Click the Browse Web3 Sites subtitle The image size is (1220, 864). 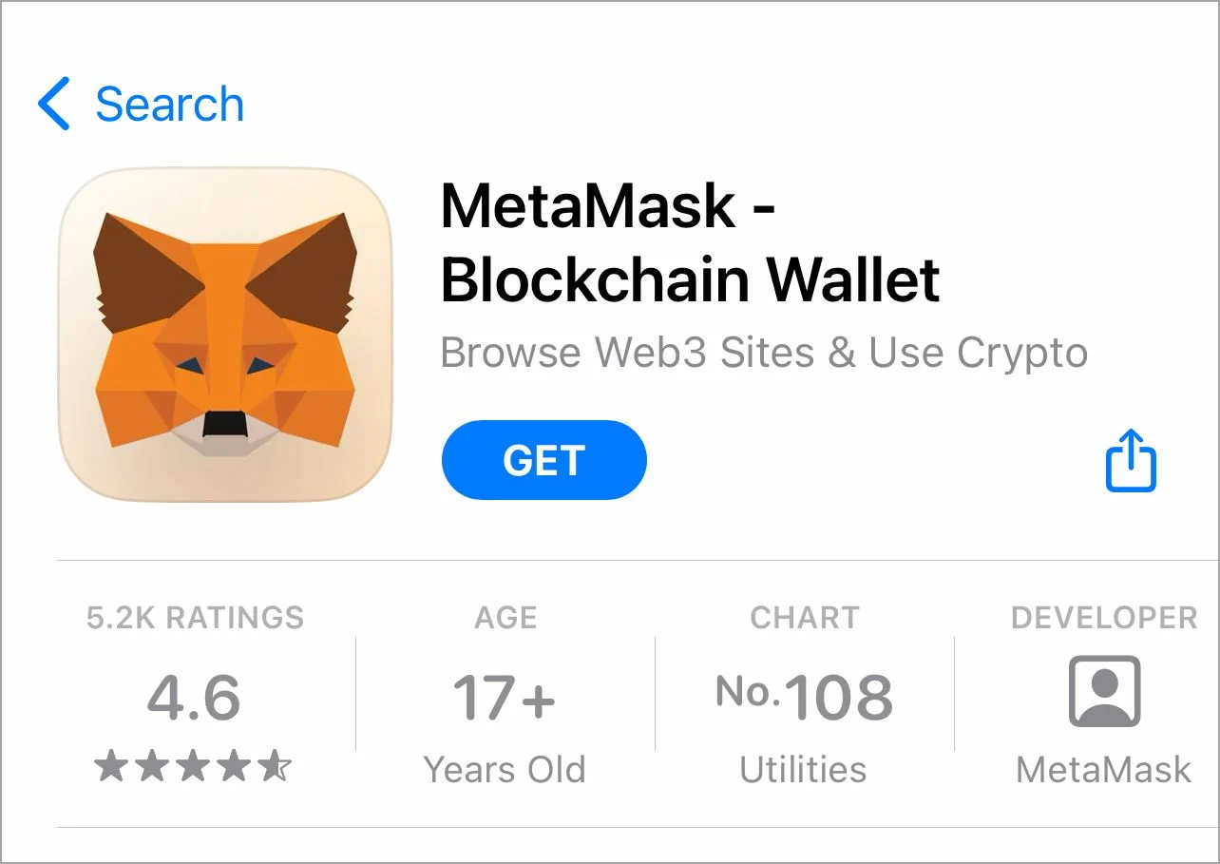pos(764,353)
